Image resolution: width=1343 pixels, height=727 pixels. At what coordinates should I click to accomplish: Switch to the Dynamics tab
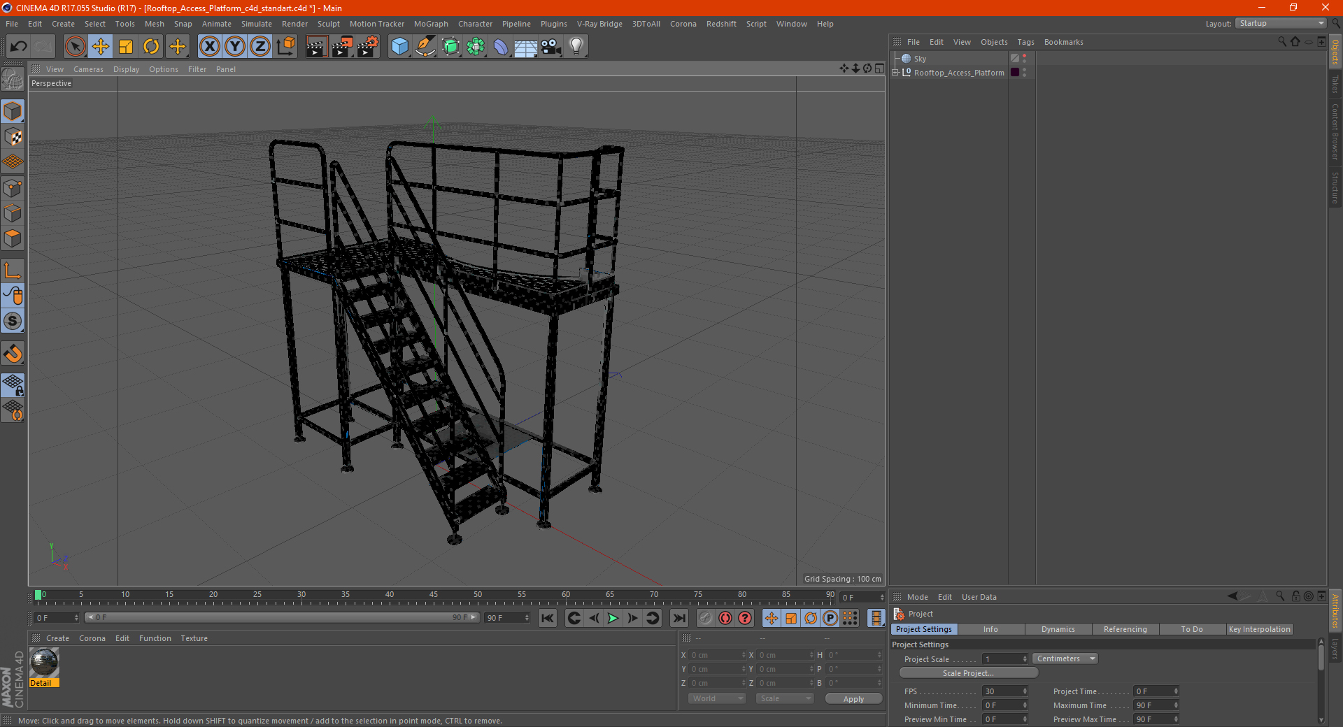pos(1058,629)
